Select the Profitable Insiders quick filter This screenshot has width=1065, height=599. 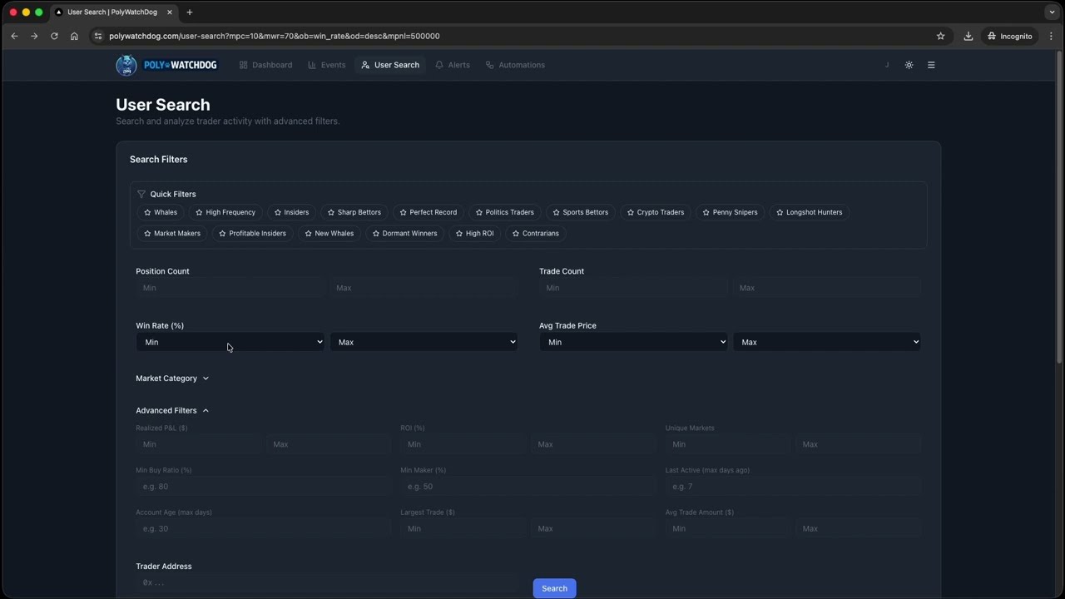click(x=252, y=234)
